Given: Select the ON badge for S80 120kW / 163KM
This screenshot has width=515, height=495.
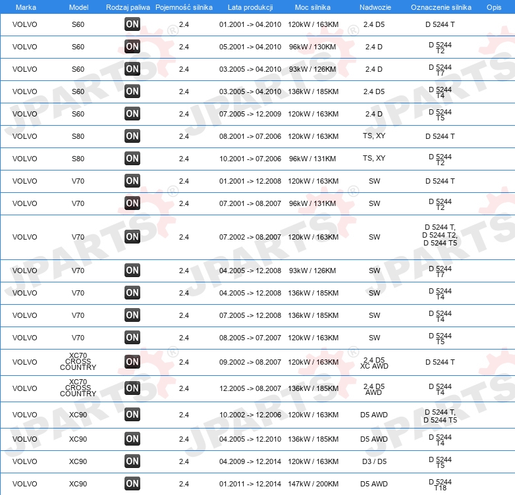Looking at the screenshot, I should [x=132, y=136].
